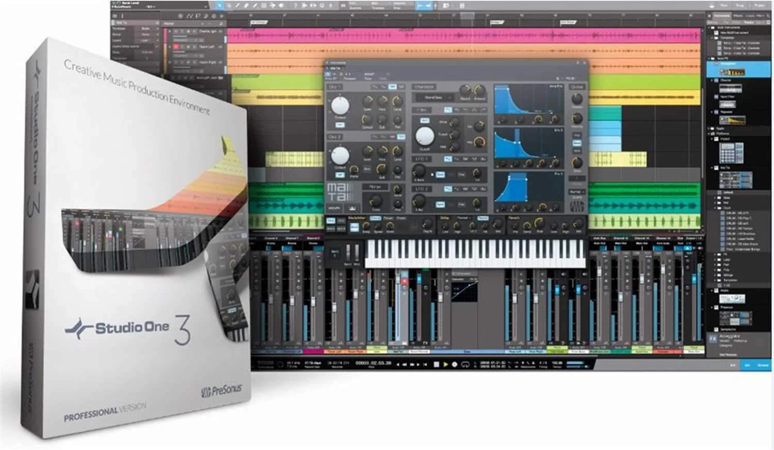Viewport: 774px width, 450px height.
Task: Switch to Project view at top right
Action: click(x=760, y=5)
